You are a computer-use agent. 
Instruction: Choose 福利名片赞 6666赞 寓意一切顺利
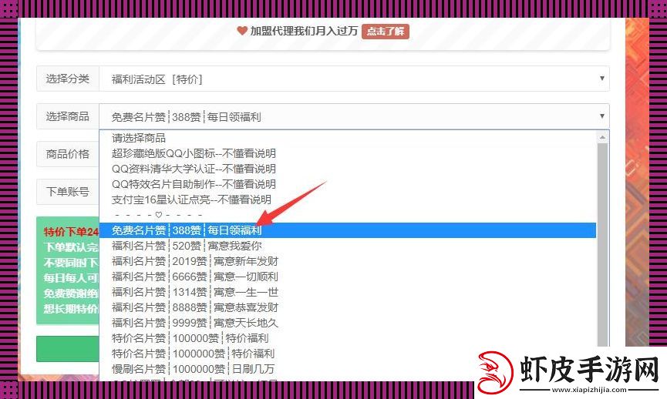348,277
